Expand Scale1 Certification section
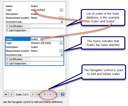The height and width of the screenshot is (106, 128). 7,26
